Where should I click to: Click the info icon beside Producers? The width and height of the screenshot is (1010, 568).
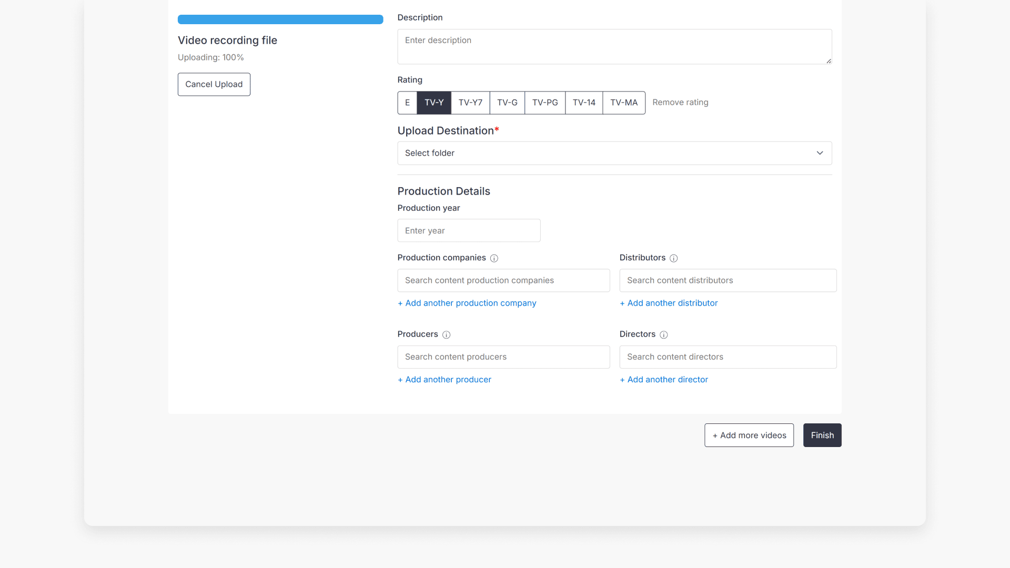coord(446,335)
